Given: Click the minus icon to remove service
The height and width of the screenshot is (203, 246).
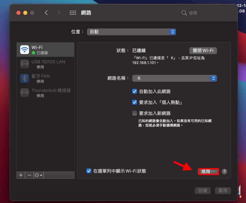Looking at the screenshot, I should 29,175.
